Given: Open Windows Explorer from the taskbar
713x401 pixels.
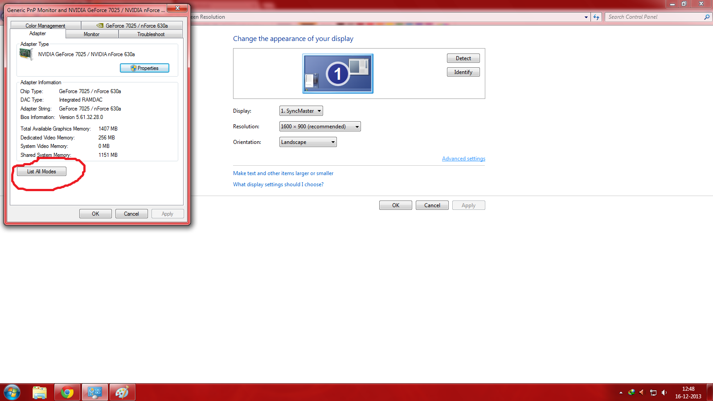Looking at the screenshot, I should point(40,393).
